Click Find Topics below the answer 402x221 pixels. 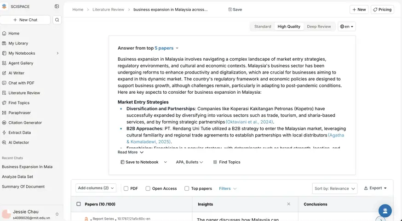(x=227, y=162)
